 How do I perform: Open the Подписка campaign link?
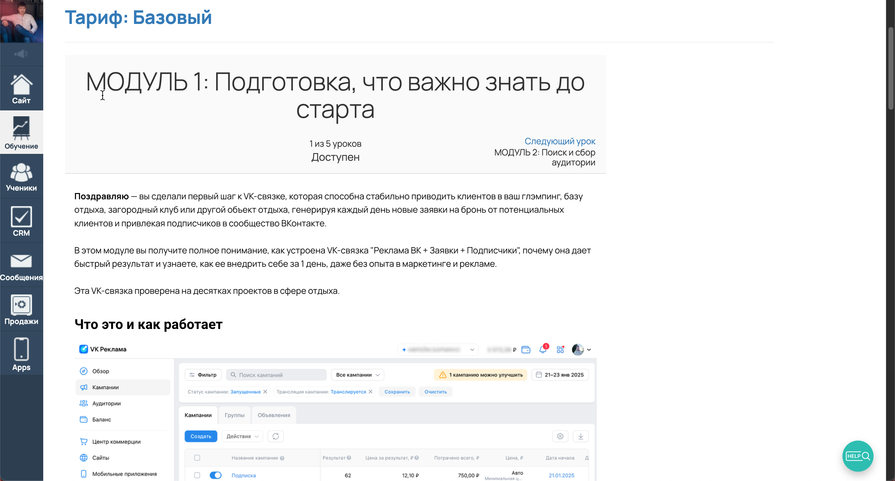coord(243,475)
